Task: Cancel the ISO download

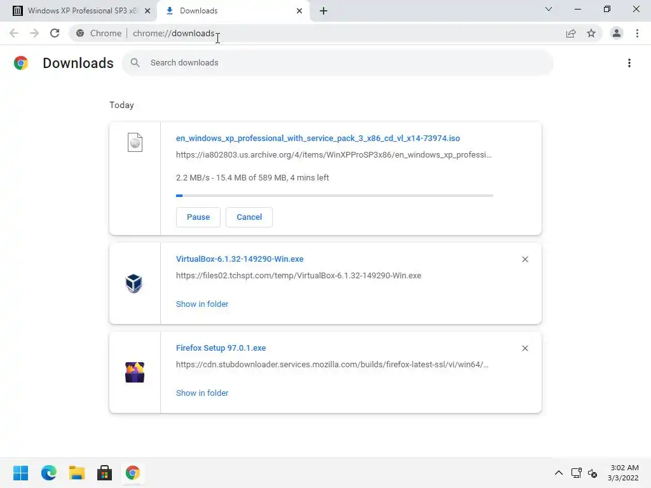Action: (249, 217)
